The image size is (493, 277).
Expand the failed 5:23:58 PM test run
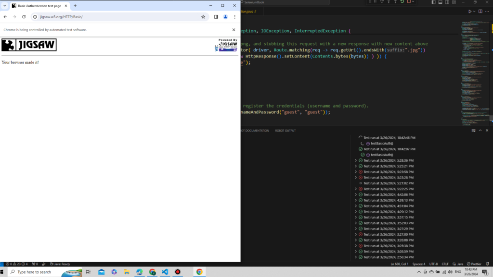(356, 172)
